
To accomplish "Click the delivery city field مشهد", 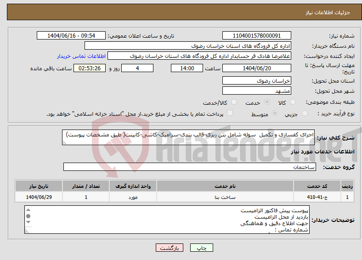I will [257, 90].
